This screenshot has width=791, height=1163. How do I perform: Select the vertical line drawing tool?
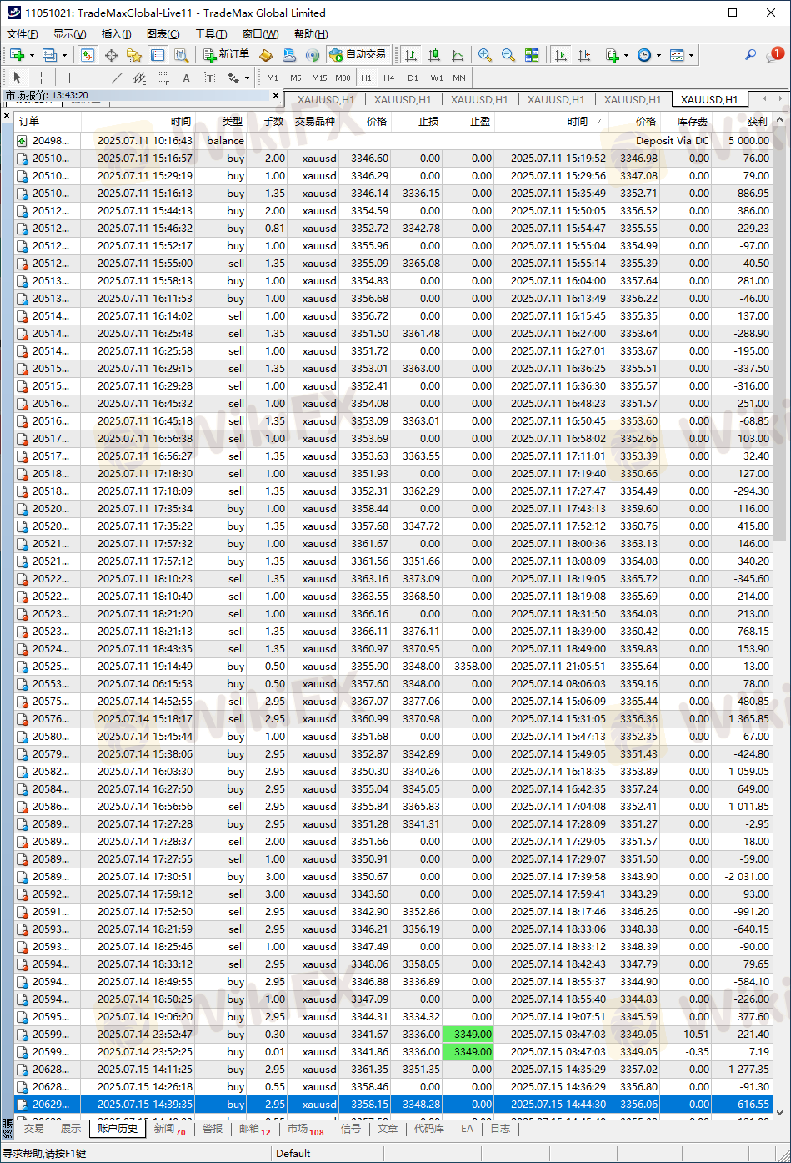70,78
